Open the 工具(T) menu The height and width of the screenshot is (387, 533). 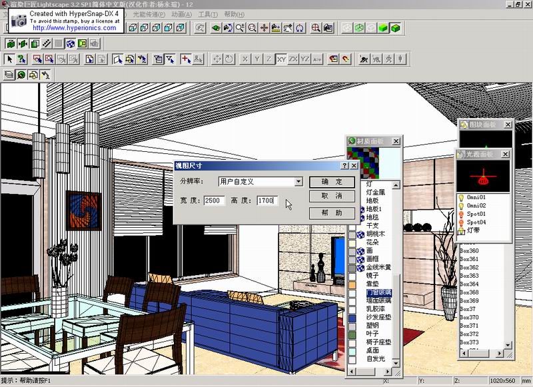pyautogui.click(x=208, y=15)
